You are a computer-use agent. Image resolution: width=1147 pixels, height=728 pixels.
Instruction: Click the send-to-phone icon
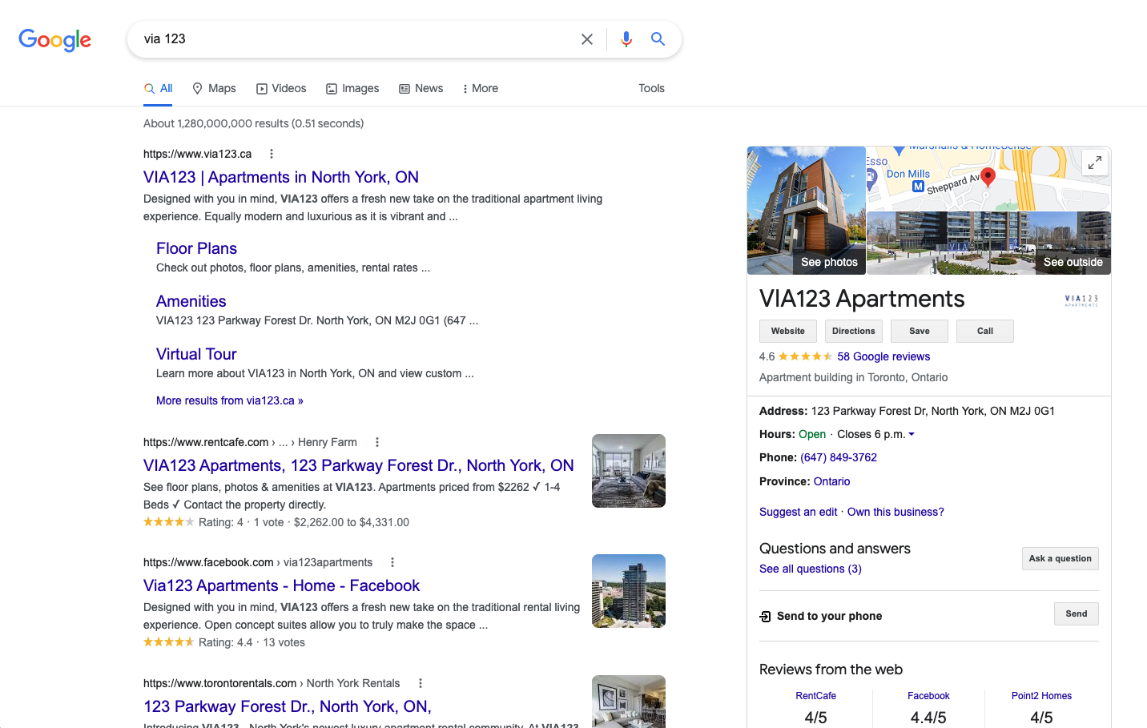765,616
